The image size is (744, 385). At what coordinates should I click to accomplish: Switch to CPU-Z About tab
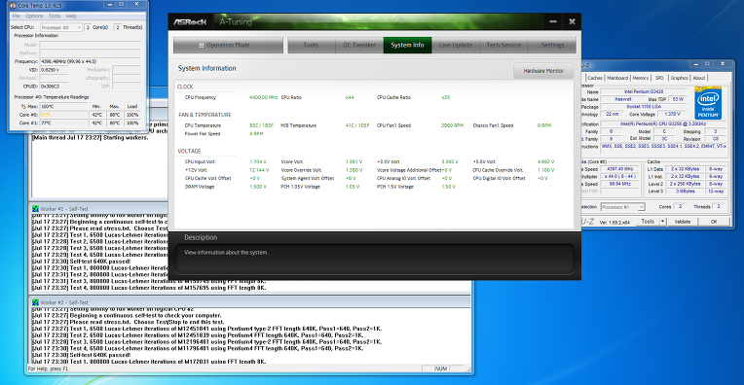click(699, 78)
